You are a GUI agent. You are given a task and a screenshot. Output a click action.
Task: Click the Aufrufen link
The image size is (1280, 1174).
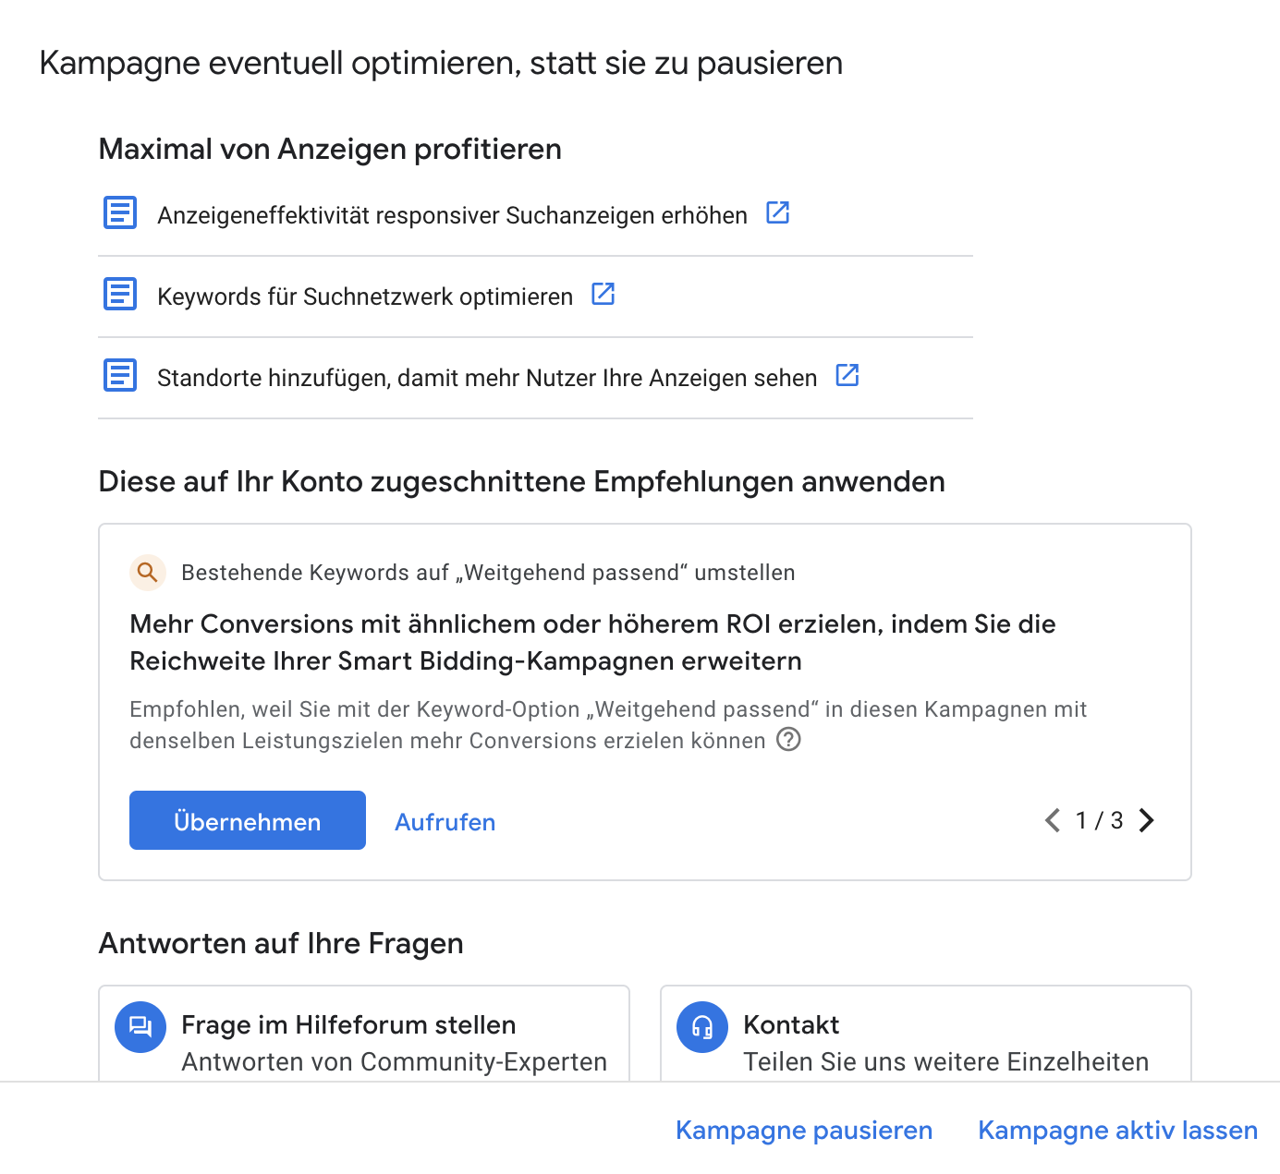point(445,822)
